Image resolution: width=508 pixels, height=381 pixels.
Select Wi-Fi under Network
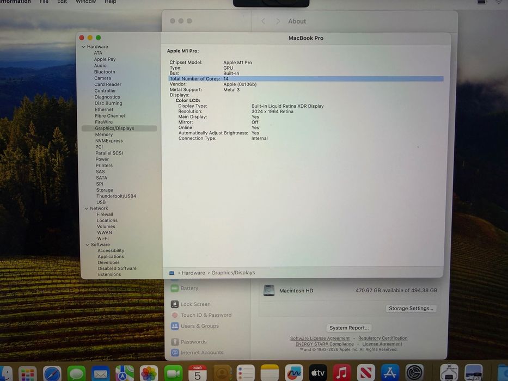coord(103,238)
